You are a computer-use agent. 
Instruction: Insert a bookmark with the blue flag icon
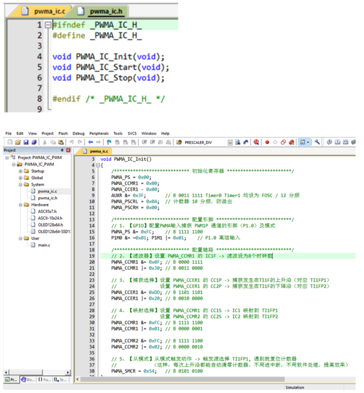pos(109,143)
